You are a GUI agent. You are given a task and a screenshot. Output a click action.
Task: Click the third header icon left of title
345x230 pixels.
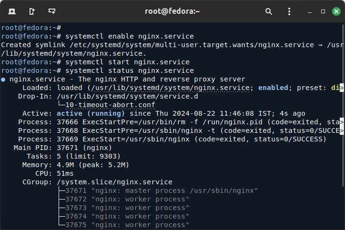[52, 11]
